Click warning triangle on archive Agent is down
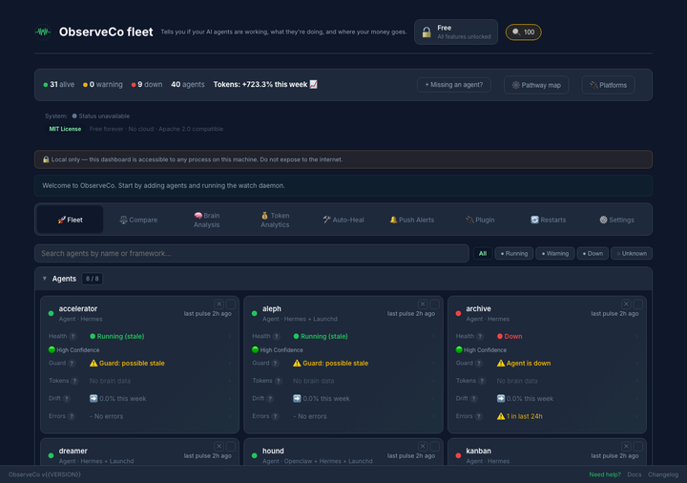 [501, 363]
